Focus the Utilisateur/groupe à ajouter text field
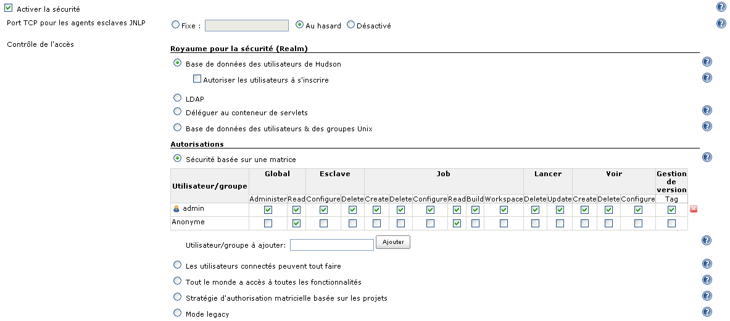730x321 pixels. (331, 245)
